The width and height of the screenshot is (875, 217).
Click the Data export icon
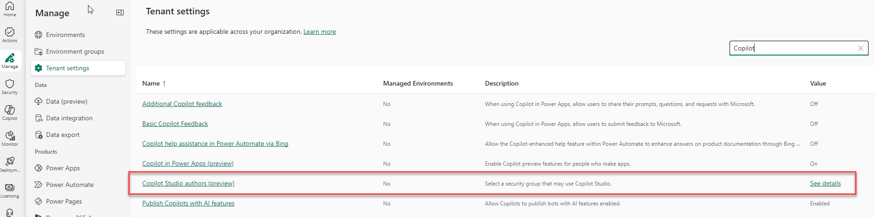pyautogui.click(x=38, y=135)
